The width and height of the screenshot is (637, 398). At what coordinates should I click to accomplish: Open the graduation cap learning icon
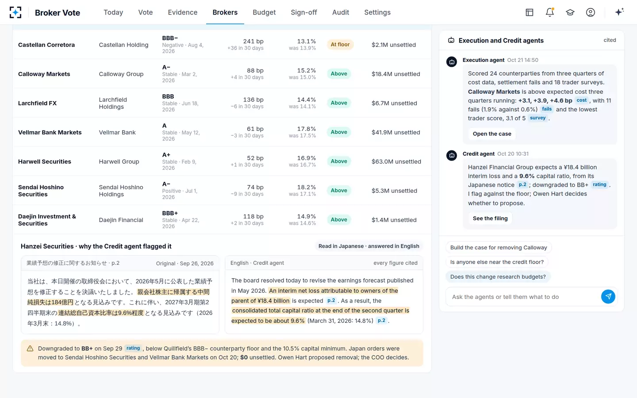coord(570,12)
